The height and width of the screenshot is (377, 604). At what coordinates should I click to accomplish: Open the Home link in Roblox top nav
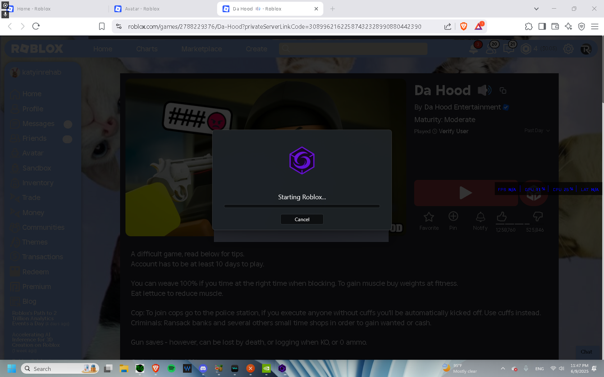click(103, 49)
